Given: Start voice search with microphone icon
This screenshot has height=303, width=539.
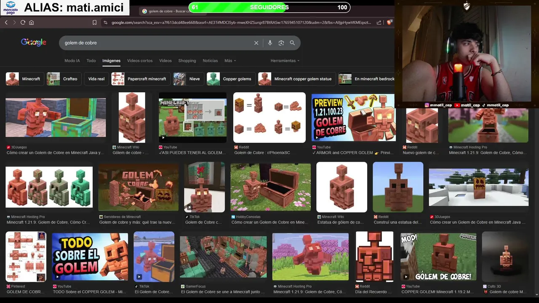Looking at the screenshot, I should pos(270,43).
